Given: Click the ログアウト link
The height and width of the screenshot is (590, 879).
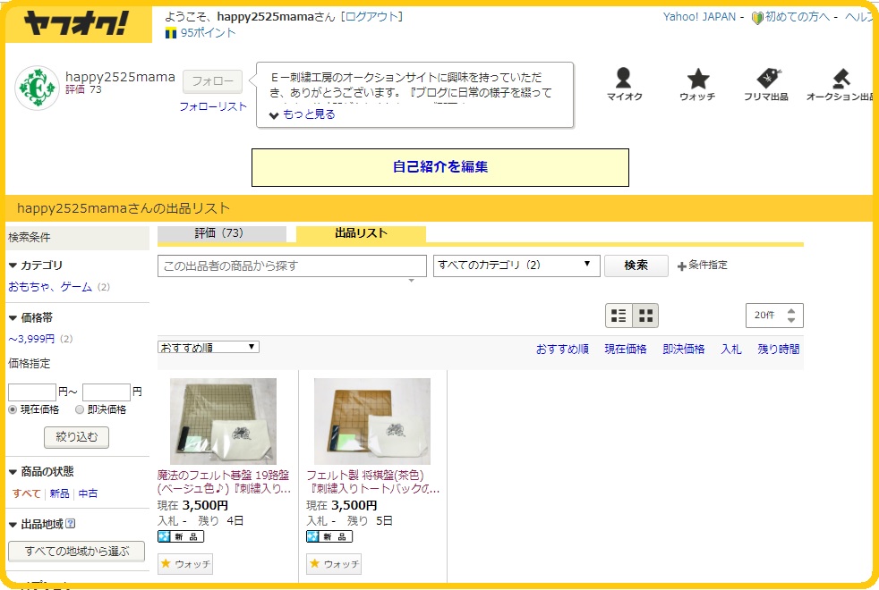Looking at the screenshot, I should [x=372, y=17].
